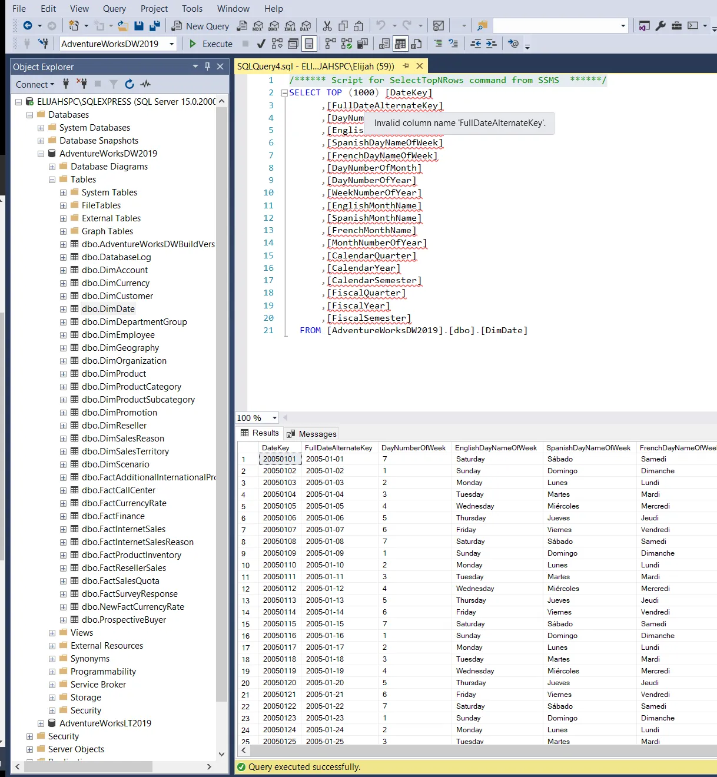717x777 pixels.
Task: Collapse the Tables folder node
Action: click(52, 180)
